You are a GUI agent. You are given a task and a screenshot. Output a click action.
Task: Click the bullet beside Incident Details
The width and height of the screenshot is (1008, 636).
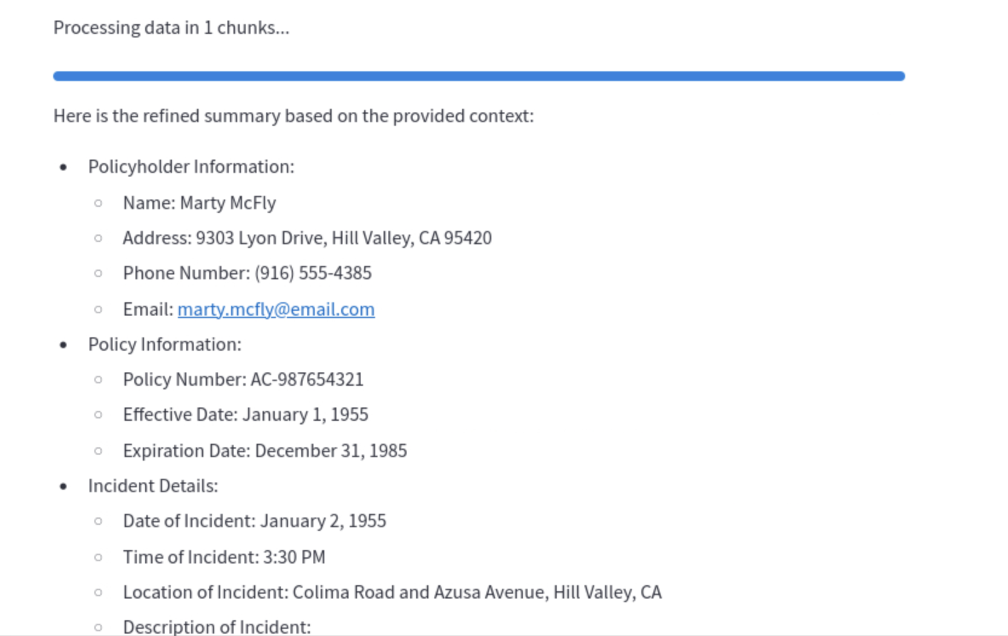[x=64, y=486]
